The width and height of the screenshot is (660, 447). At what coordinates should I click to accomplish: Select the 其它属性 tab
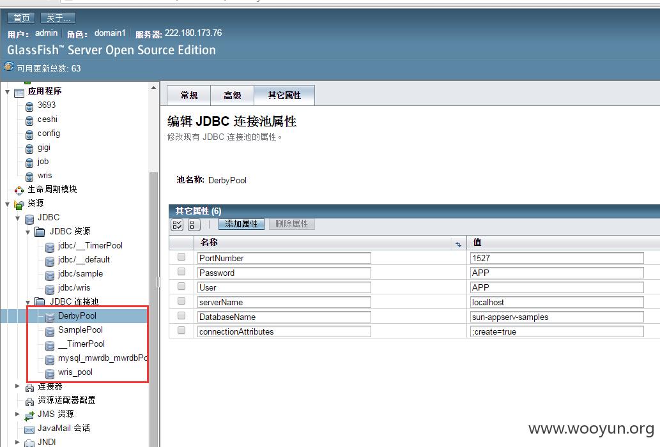click(x=284, y=95)
